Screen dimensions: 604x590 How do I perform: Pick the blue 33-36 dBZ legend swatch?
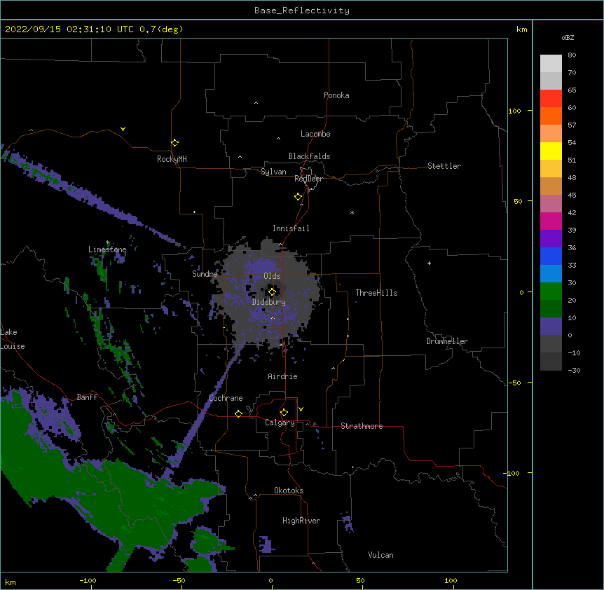pyautogui.click(x=551, y=256)
